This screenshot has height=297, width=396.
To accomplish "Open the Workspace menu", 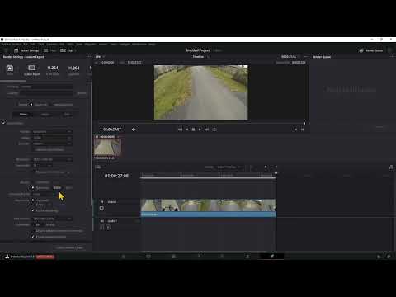I will click(139, 45).
